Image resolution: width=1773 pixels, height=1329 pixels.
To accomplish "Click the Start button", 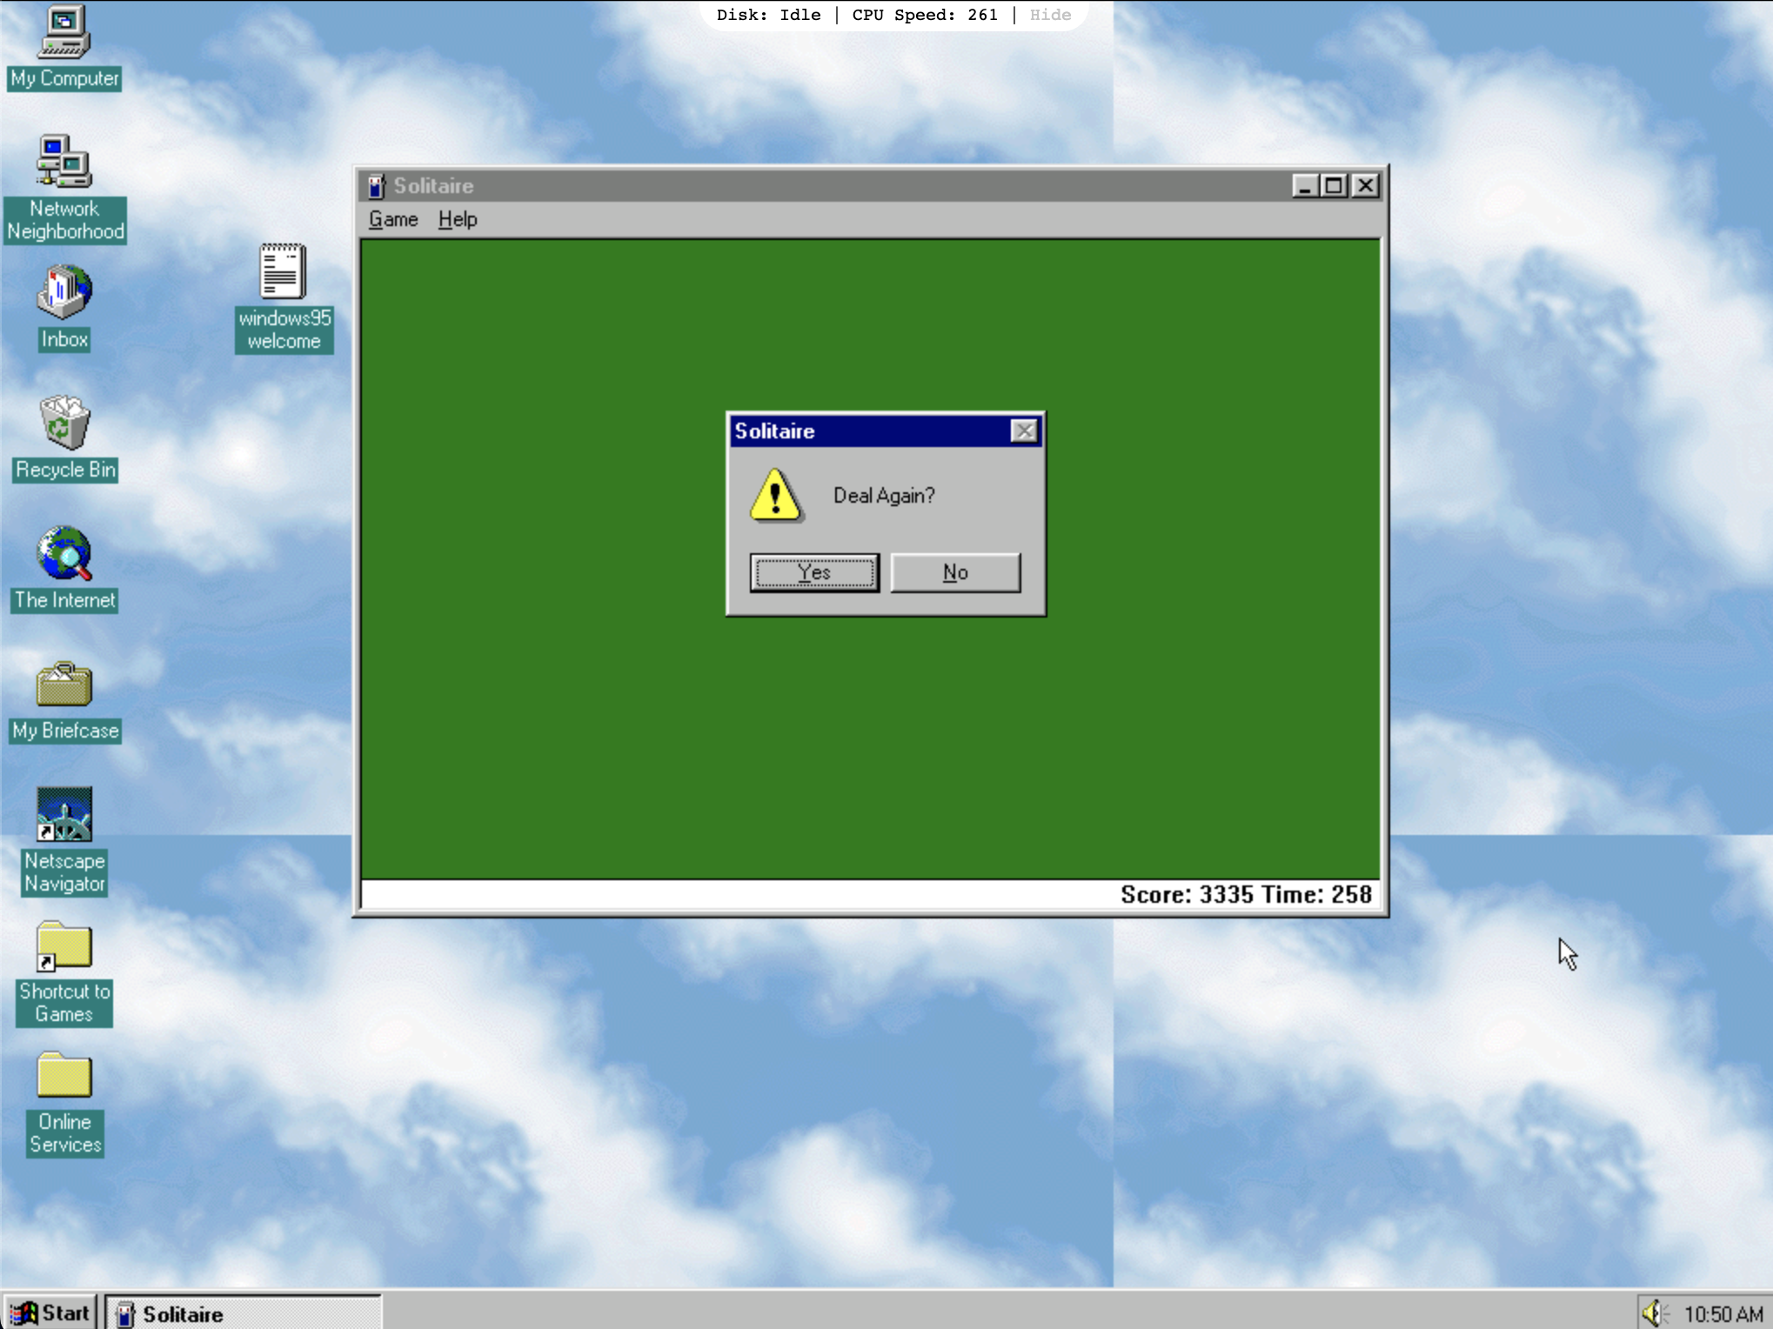I will (51, 1312).
